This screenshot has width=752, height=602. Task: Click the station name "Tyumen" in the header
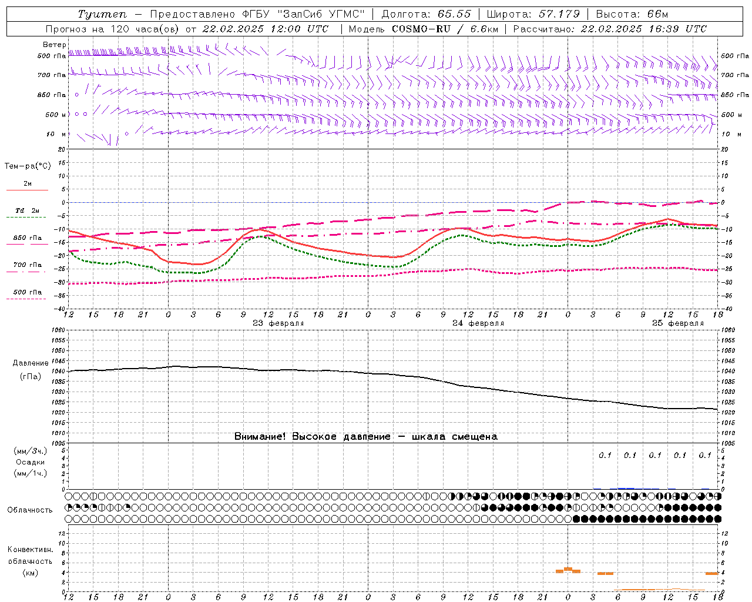pos(102,14)
